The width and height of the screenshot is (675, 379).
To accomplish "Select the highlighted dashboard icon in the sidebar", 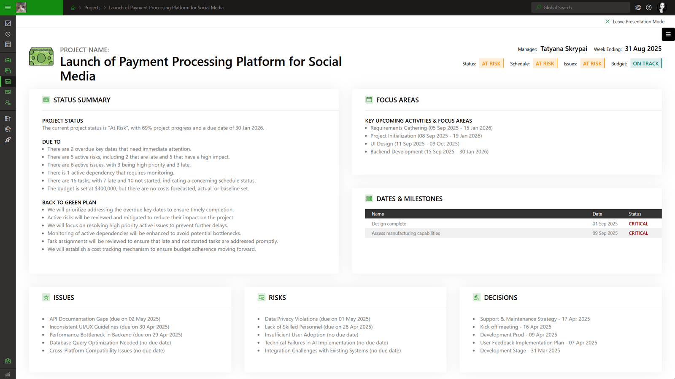I will point(8,81).
